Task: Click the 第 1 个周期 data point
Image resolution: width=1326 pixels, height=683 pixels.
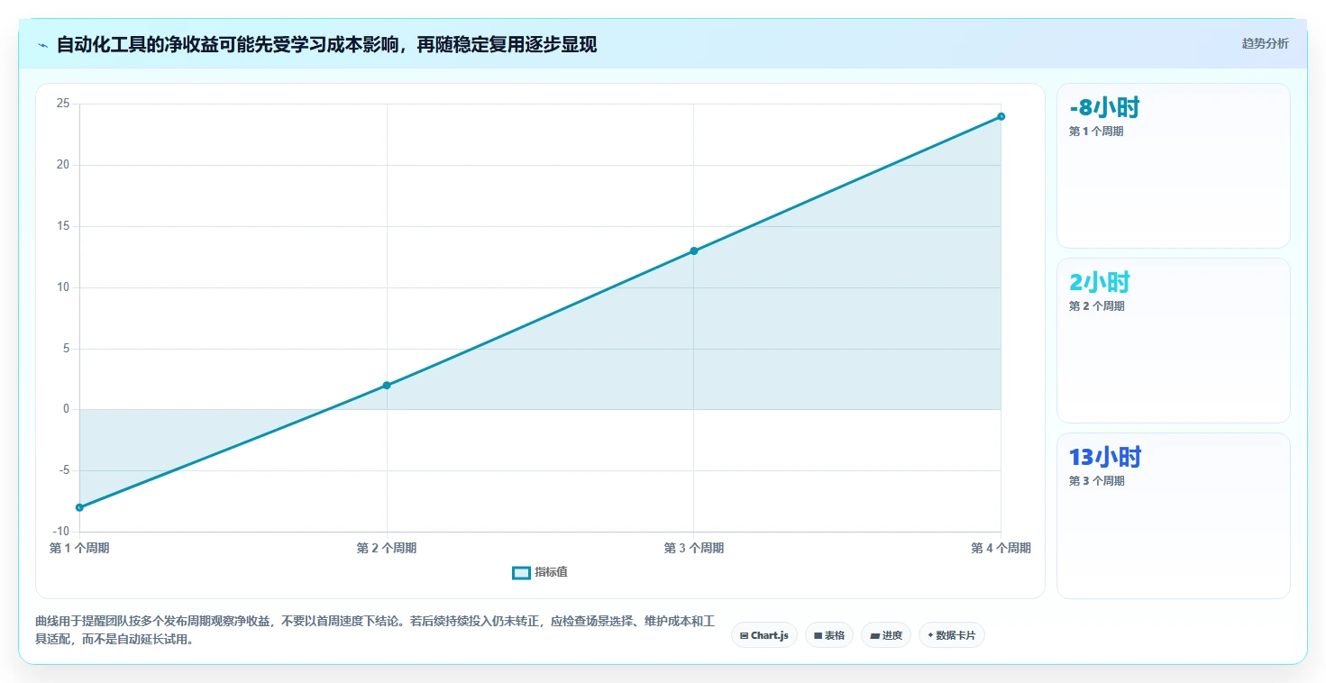Action: 79,507
